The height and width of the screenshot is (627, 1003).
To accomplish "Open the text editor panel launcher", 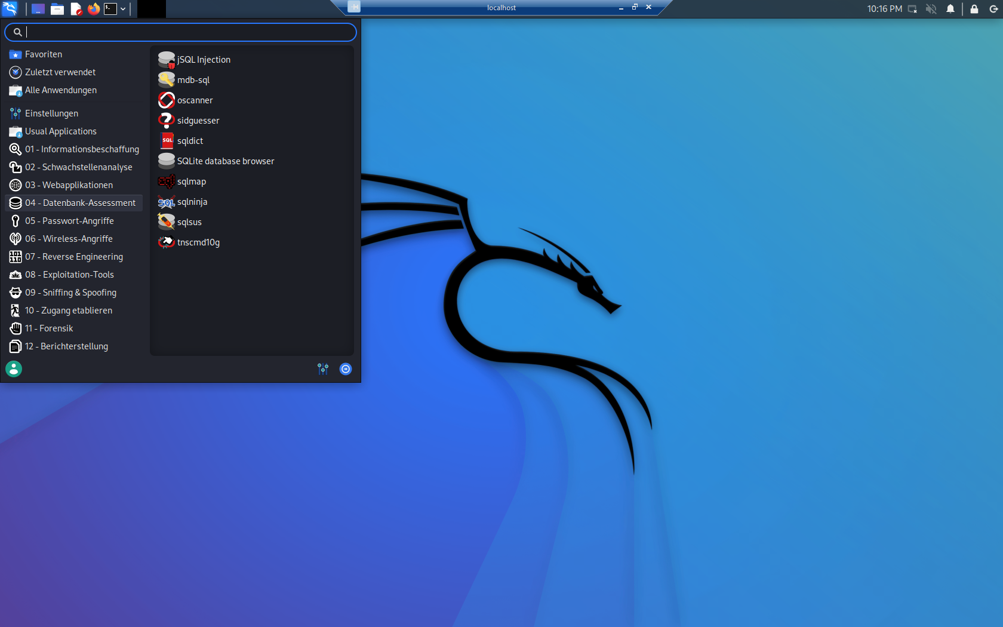I will pos(76,9).
